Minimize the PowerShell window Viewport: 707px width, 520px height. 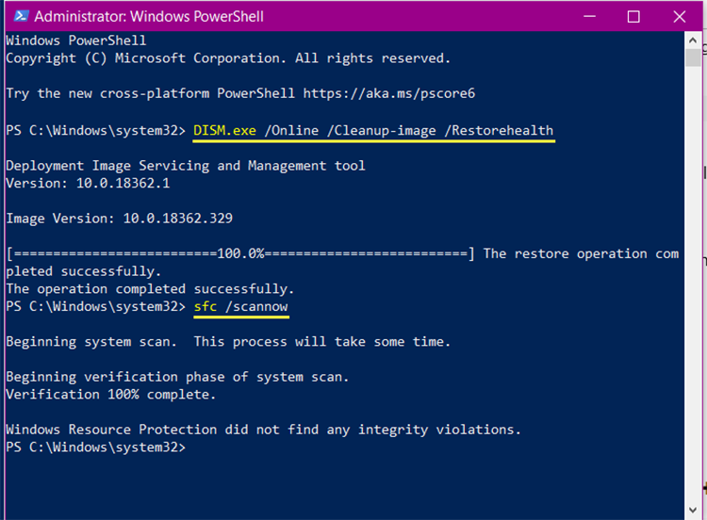coord(589,17)
